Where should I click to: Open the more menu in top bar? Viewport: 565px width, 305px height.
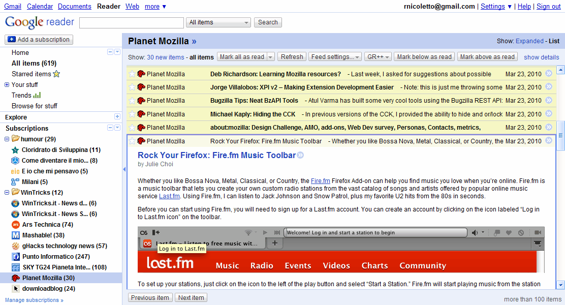155,7
